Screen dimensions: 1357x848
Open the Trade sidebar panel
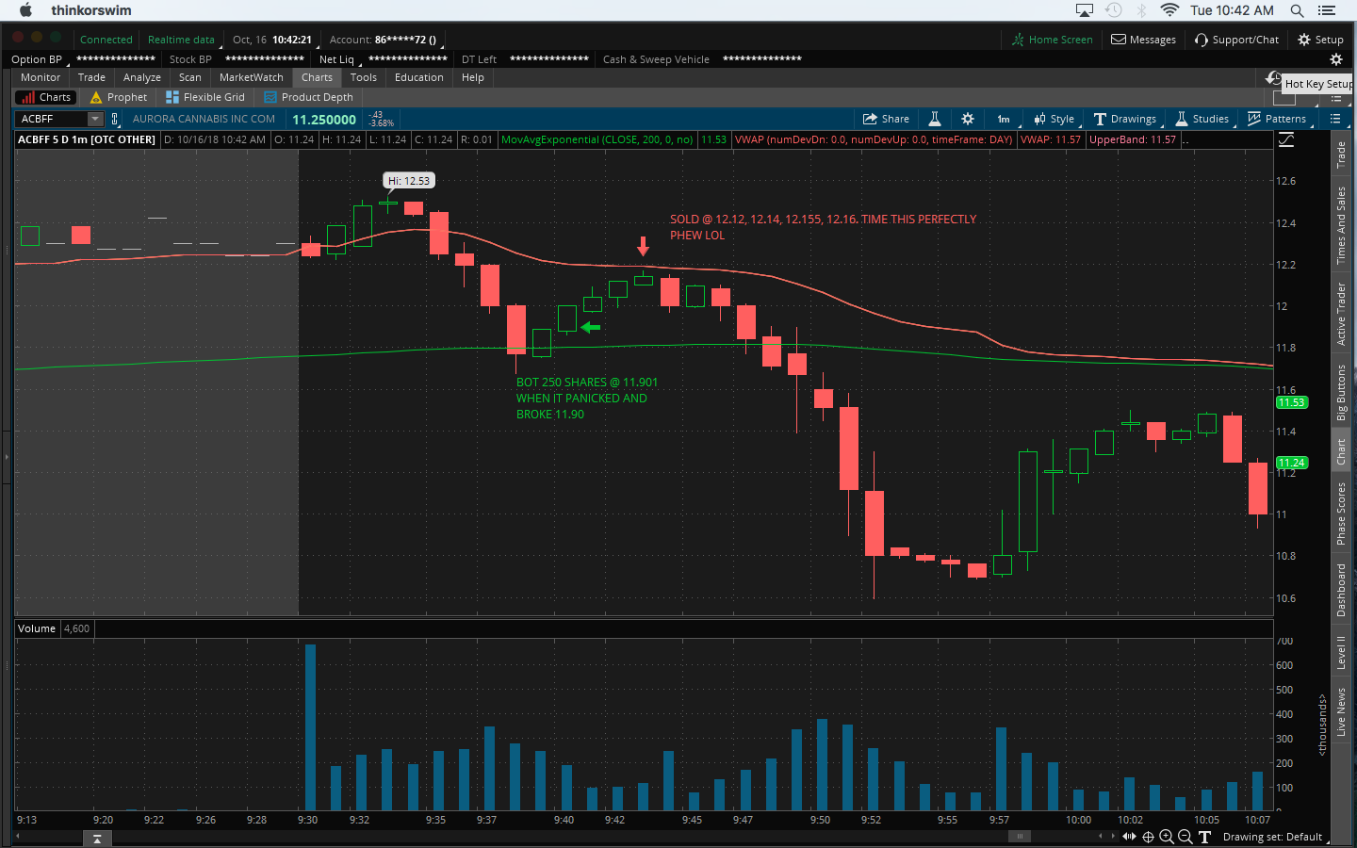tap(1341, 155)
